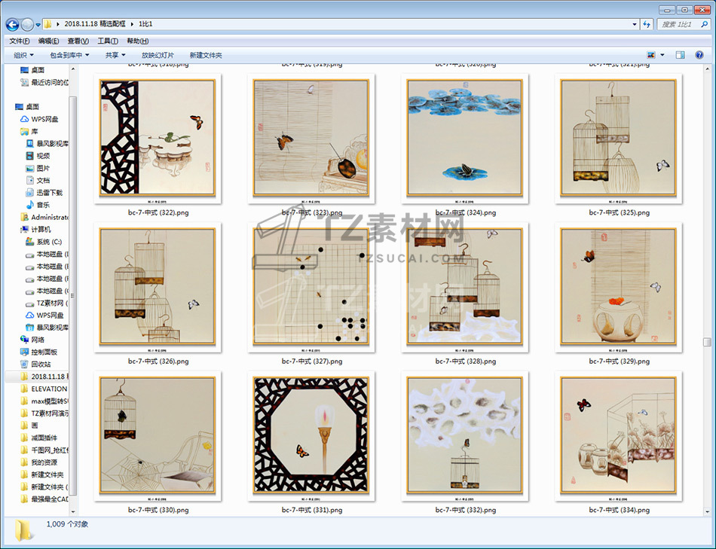Open the recent locations dropdown arrow
The image size is (716, 549).
(38, 25)
